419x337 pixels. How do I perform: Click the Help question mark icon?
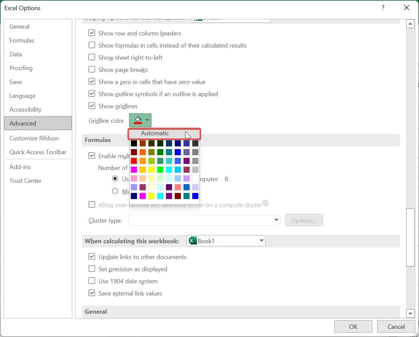(x=383, y=7)
